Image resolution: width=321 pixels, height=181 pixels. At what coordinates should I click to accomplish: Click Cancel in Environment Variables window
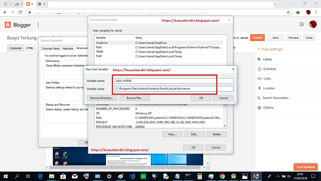[x=216, y=147]
